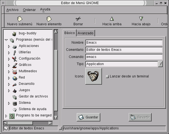Click the Revertir button
169x134 pixels.
(140, 117)
